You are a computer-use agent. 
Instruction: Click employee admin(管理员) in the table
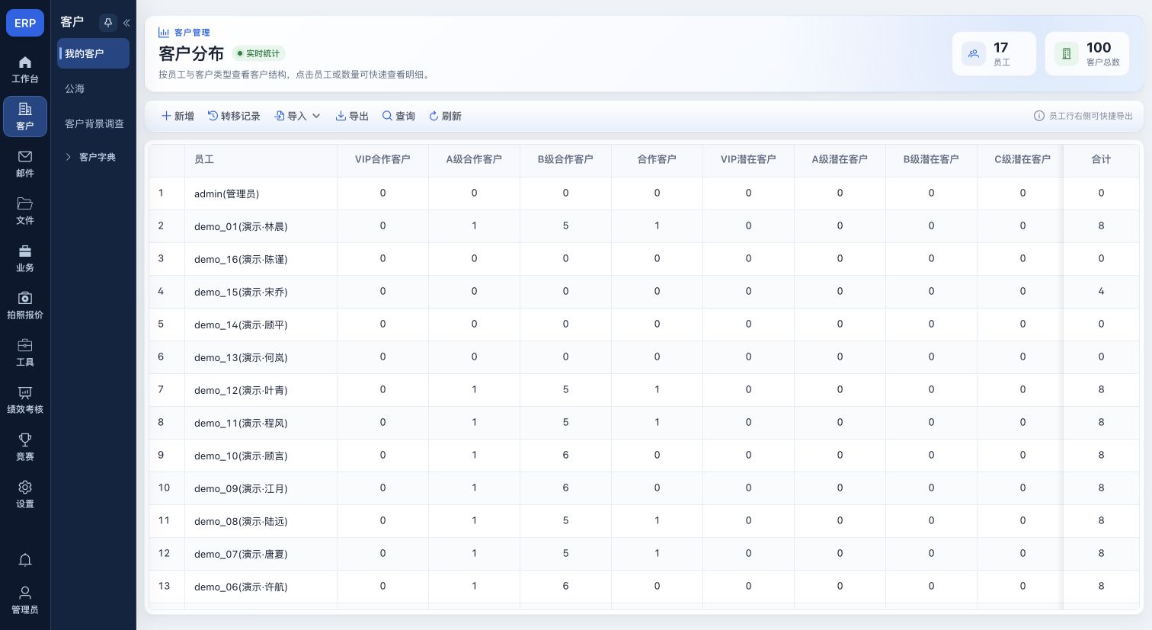coord(226,193)
